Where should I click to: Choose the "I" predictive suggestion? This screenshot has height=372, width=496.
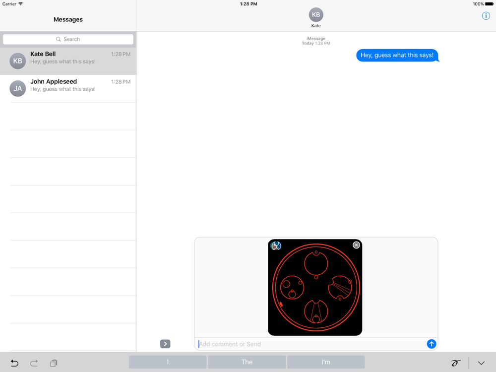coord(168,362)
